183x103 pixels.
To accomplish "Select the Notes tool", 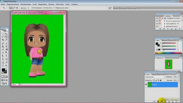I will click(3, 62).
